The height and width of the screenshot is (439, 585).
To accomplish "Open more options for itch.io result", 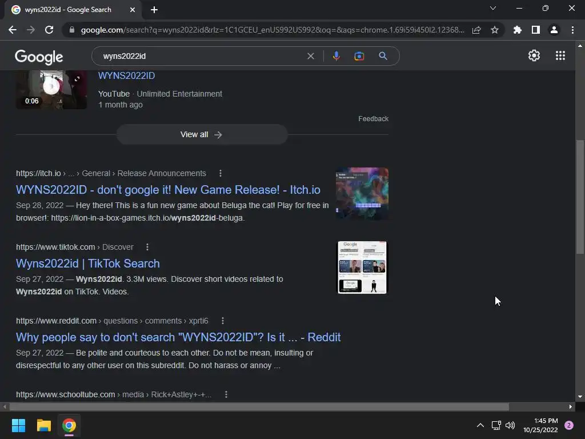I will click(221, 173).
